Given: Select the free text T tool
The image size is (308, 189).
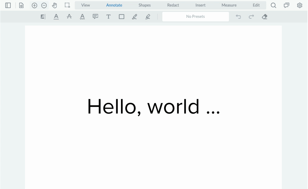Looking at the screenshot, I should pos(109,17).
